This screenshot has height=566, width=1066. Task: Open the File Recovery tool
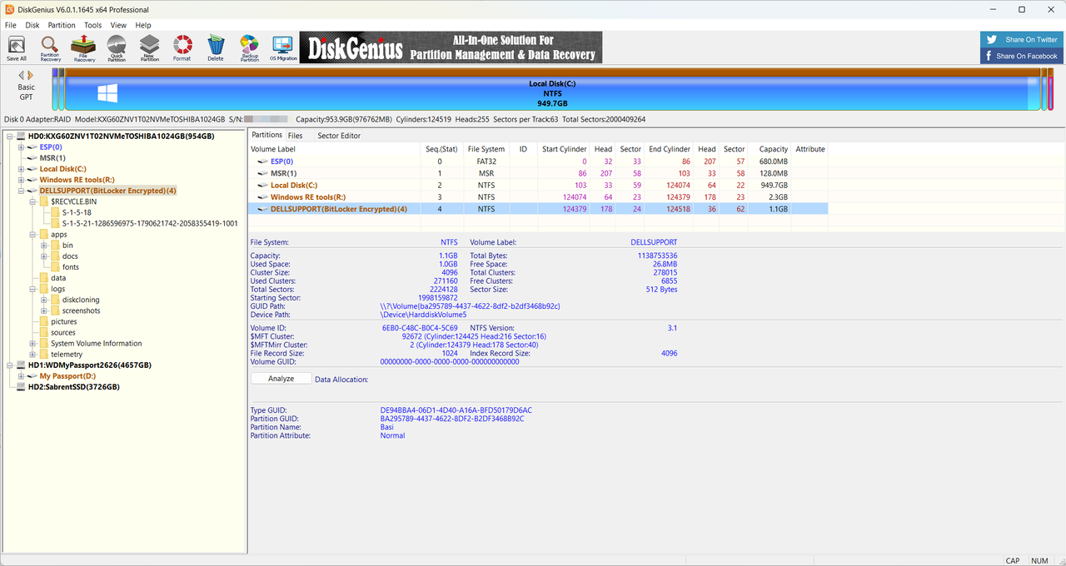(84, 47)
